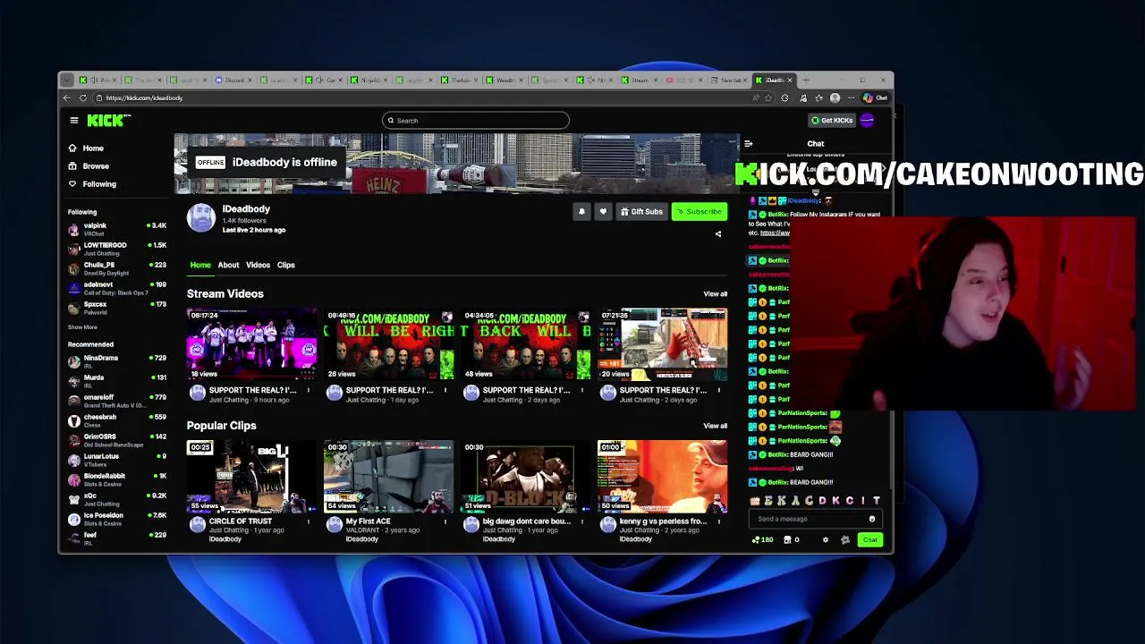Open options menu for CIRCLE OF TRUST clip
The image size is (1145, 644).
click(309, 521)
